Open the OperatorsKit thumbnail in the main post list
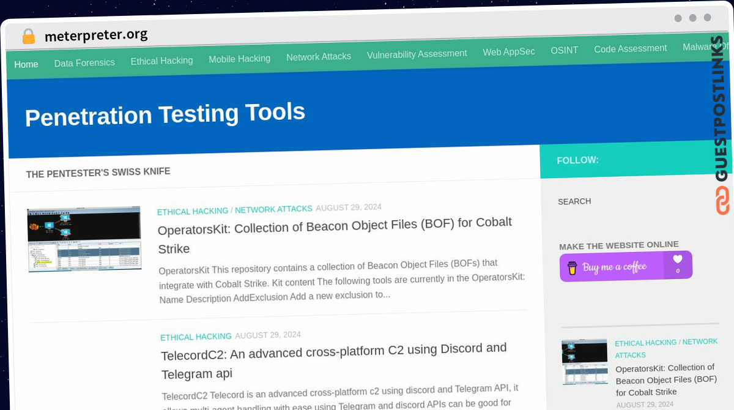The image size is (734, 410). pyautogui.click(x=84, y=239)
